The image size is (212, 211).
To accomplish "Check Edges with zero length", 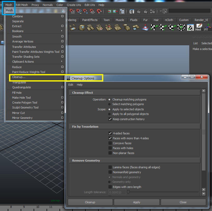I will [x=110, y=187].
